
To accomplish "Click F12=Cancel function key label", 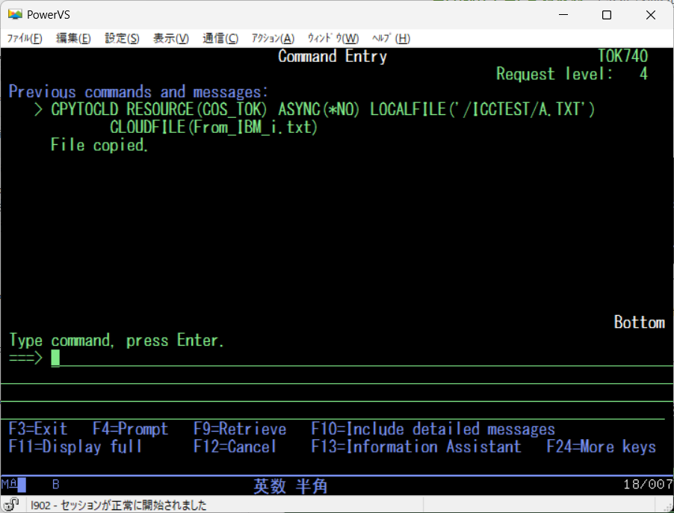I will (x=235, y=447).
